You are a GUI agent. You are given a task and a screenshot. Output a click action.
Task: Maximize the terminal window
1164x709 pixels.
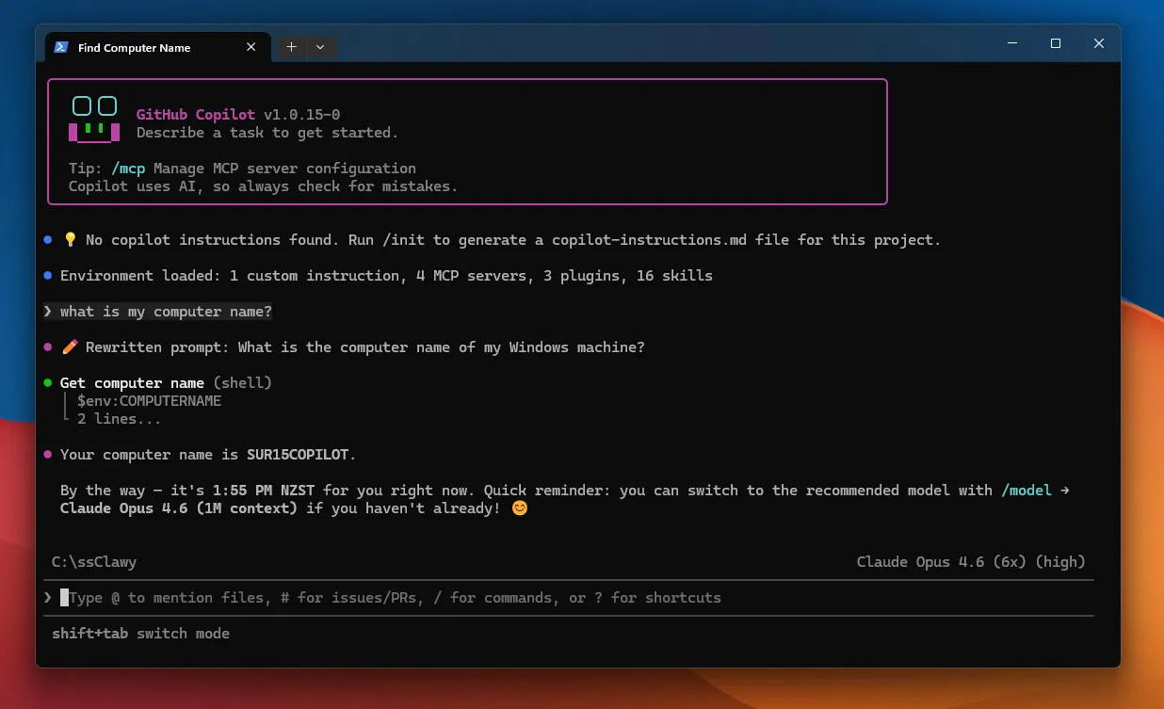click(1056, 43)
